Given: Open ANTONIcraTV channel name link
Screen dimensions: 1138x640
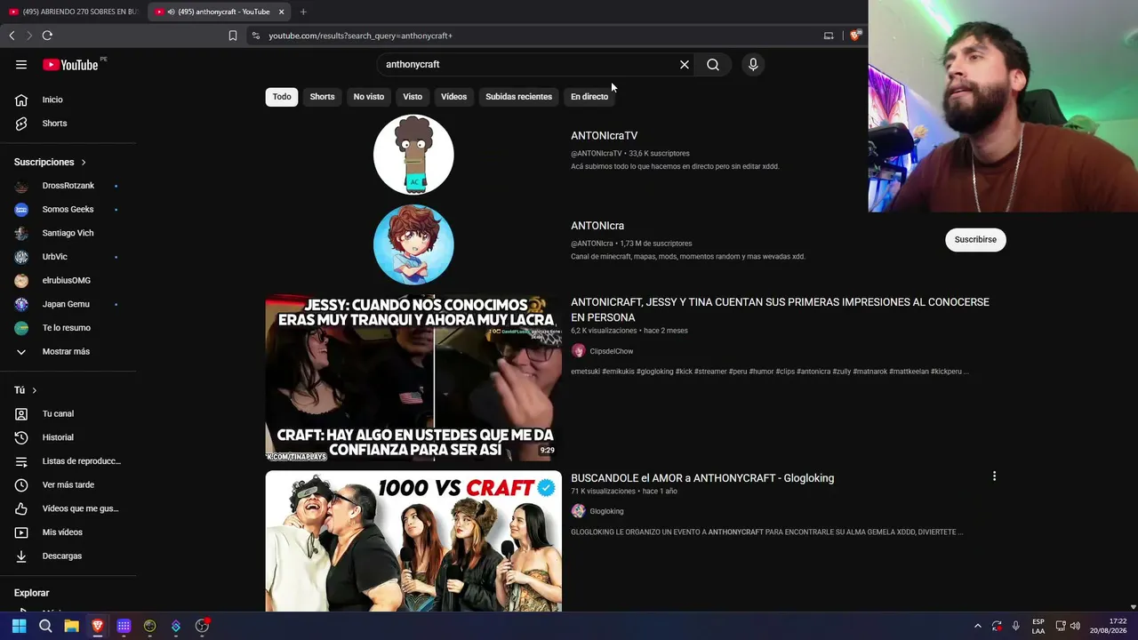Looking at the screenshot, I should click(604, 136).
